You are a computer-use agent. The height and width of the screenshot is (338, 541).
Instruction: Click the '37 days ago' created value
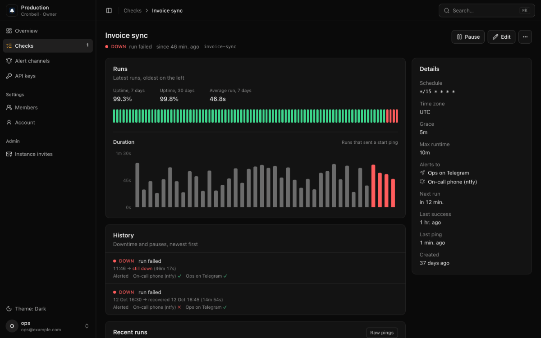click(435, 263)
